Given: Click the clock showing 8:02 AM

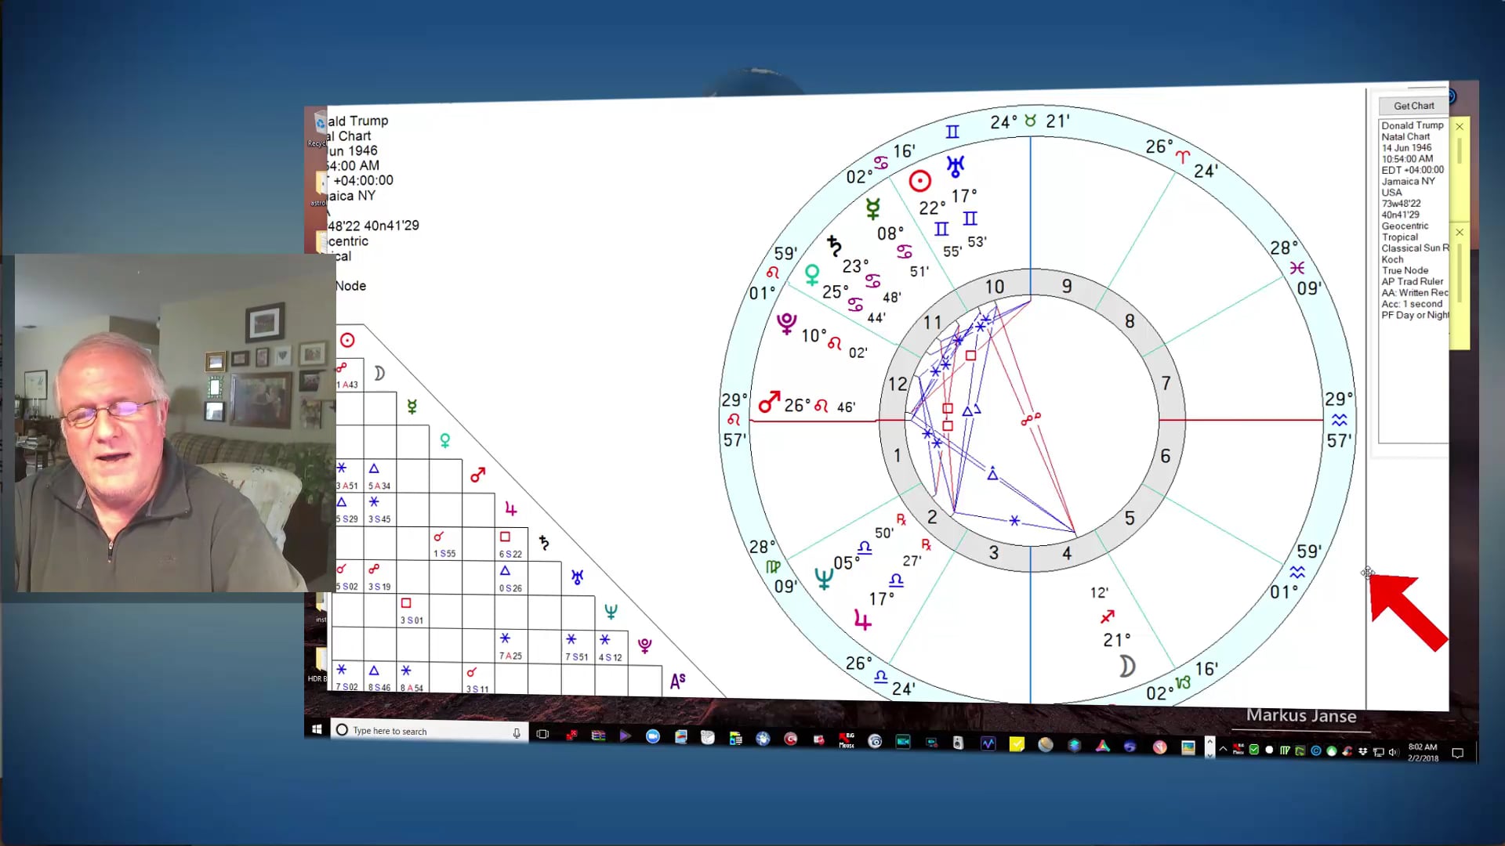Looking at the screenshot, I should [1423, 752].
